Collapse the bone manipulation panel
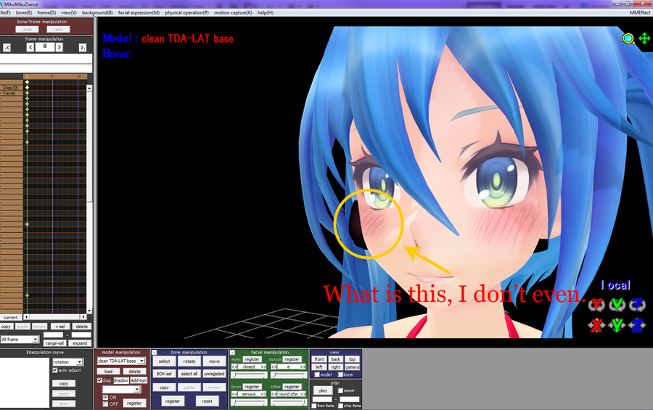The width and height of the screenshot is (653, 410). (154, 353)
